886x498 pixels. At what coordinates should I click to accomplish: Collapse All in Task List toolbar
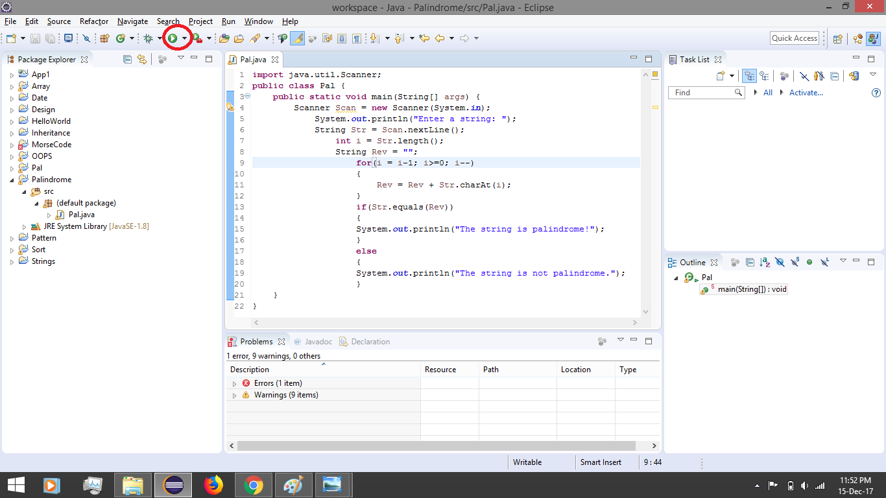coord(835,76)
